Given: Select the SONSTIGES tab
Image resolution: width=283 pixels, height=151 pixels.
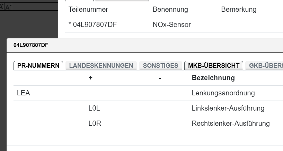Looking at the screenshot, I should point(160,65).
